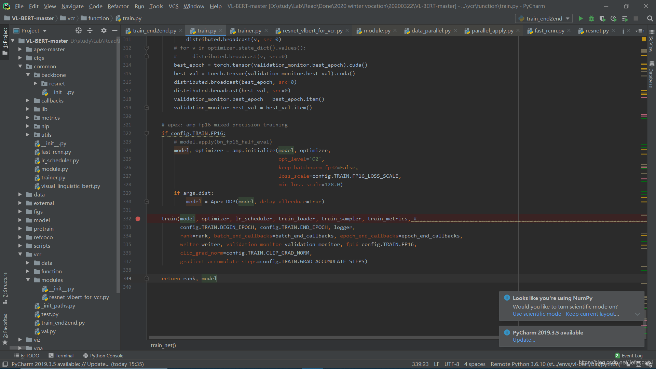This screenshot has width=656, height=369.
Task: Expand the pretrain folder
Action: (x=20, y=229)
